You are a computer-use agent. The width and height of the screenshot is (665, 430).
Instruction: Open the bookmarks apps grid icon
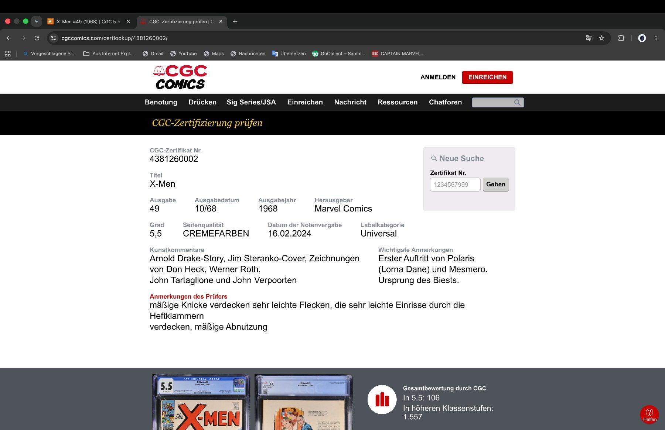[8, 54]
